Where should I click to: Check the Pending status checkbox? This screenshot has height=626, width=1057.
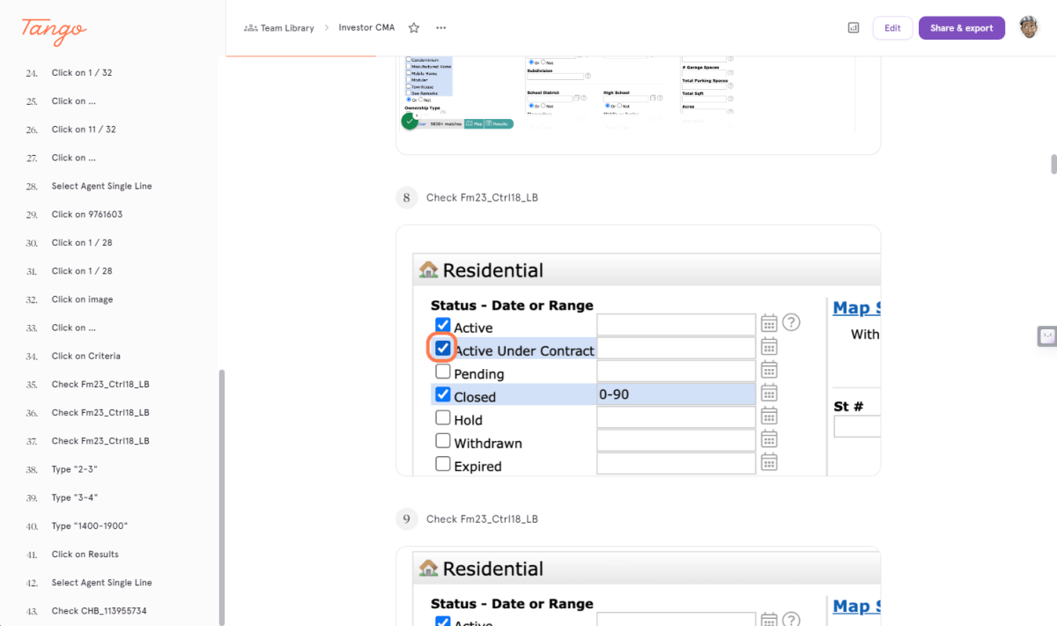[443, 372]
